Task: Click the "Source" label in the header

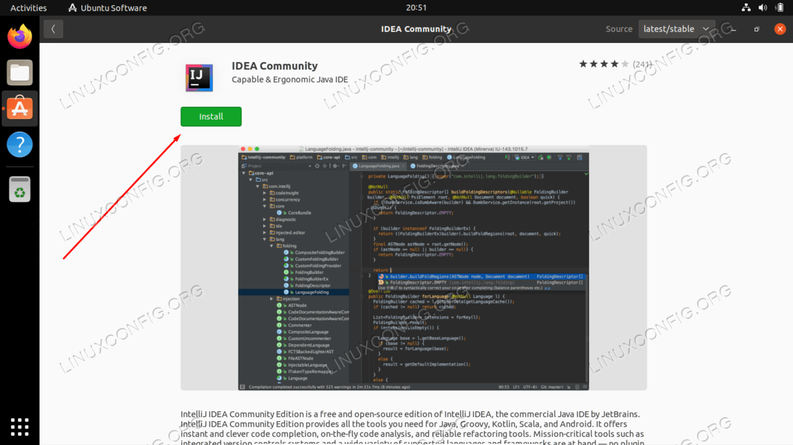Action: pyautogui.click(x=619, y=29)
